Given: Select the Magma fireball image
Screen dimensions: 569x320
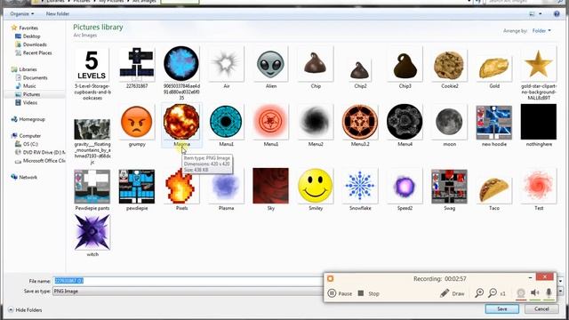Looking at the screenshot, I should tap(181, 123).
